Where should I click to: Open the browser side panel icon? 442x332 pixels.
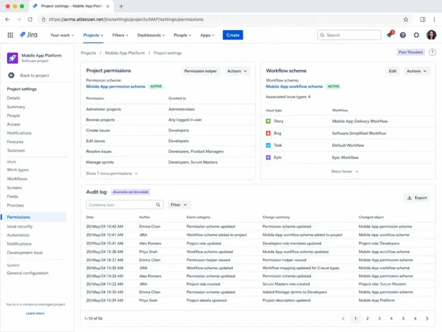point(423,19)
